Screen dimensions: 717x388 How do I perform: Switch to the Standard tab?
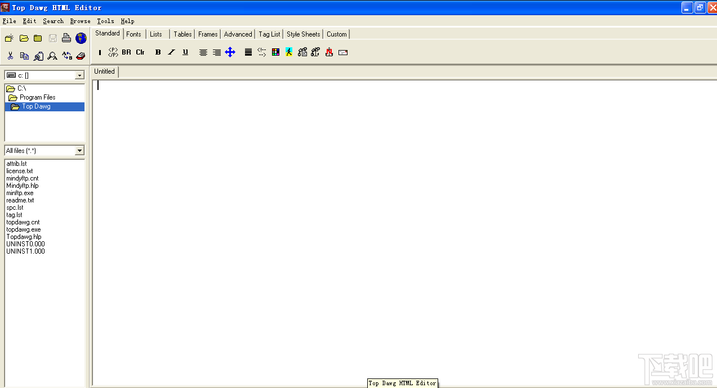click(108, 33)
